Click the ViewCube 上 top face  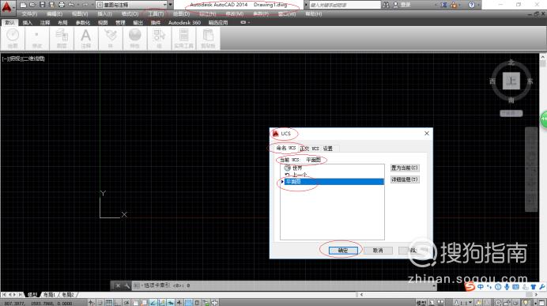tap(511, 81)
